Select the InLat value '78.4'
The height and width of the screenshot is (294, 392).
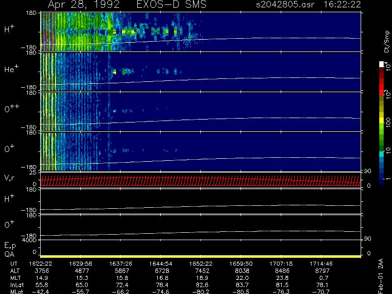click(x=163, y=285)
